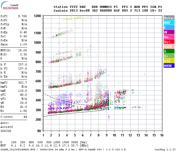Select the W purple legend swatch
This screenshot has height=151, width=176.
coord(169,32)
